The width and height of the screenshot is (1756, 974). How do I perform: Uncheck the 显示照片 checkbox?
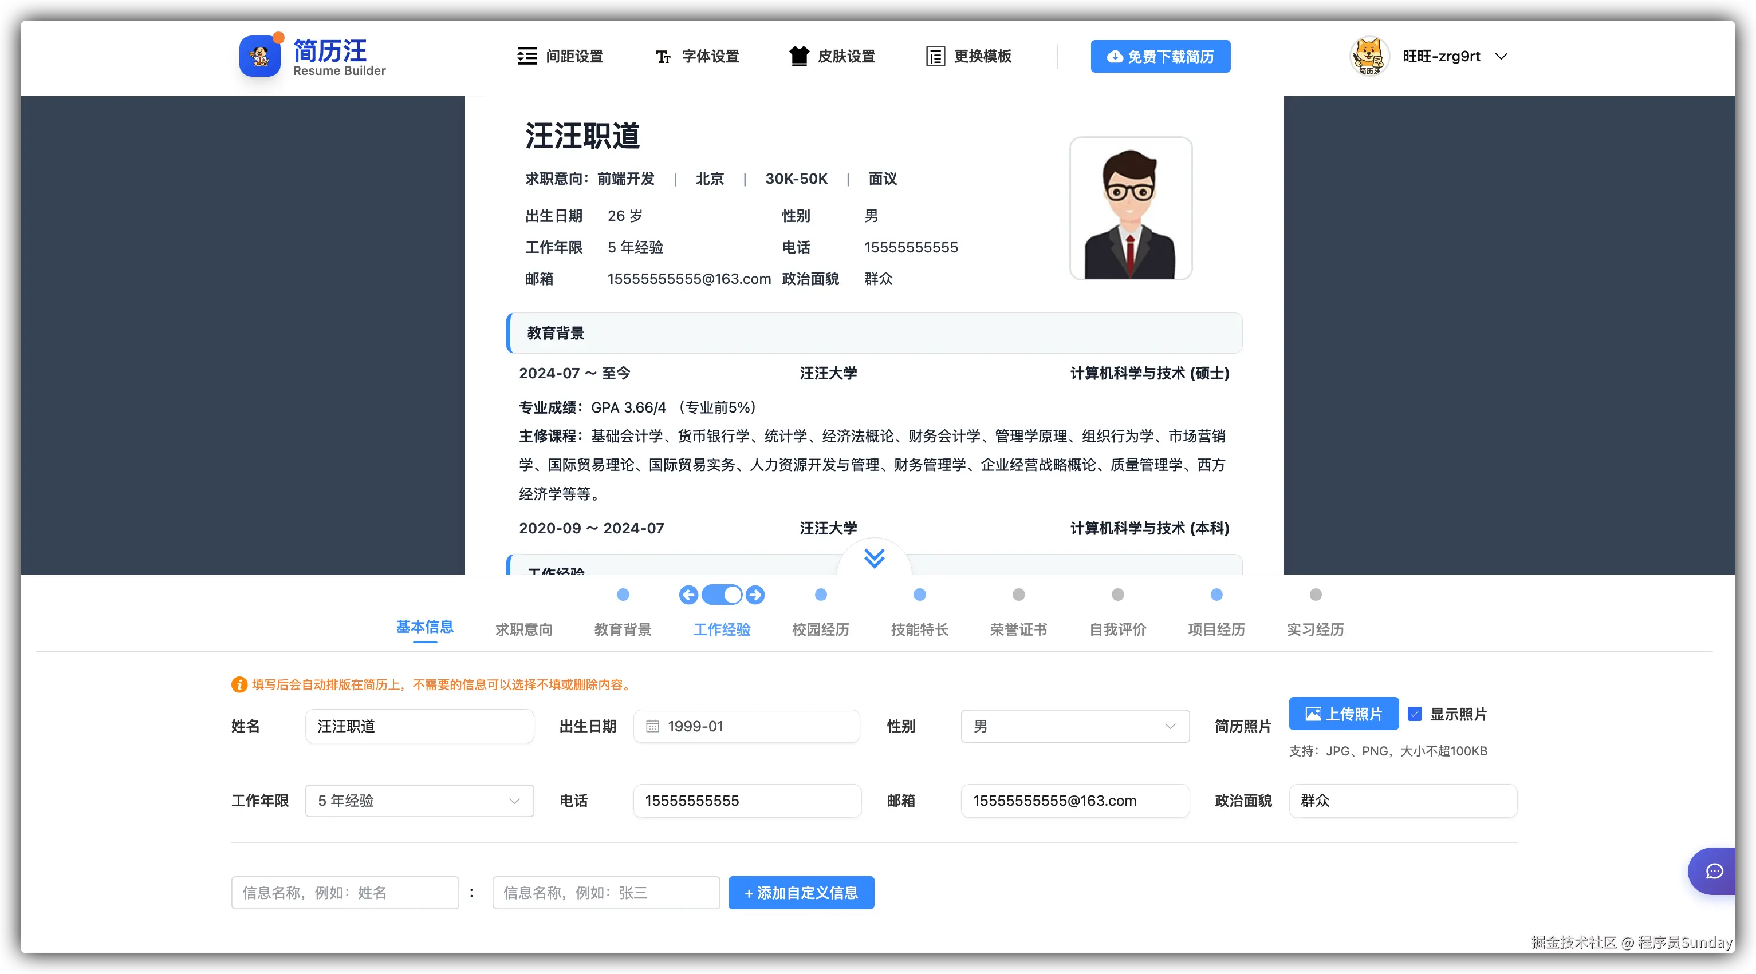pos(1415,714)
